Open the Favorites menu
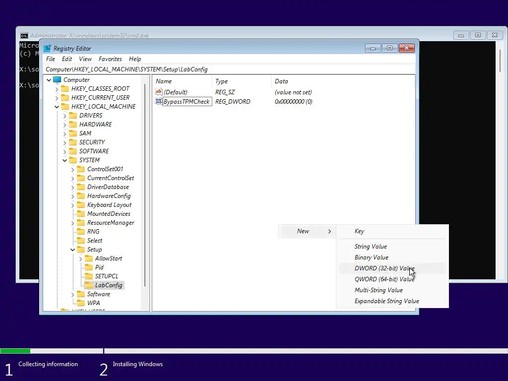The width and height of the screenshot is (508, 381). (110, 59)
